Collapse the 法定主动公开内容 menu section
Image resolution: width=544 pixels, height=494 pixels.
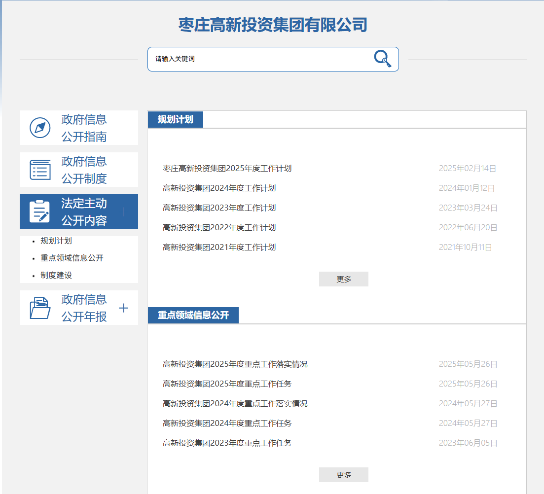(x=123, y=212)
